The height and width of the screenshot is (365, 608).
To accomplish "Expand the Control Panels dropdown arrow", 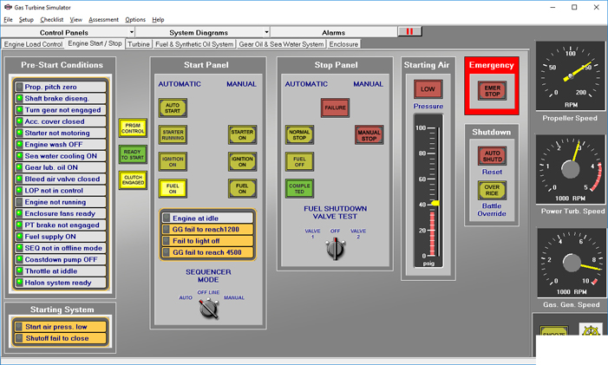I will coord(132,32).
